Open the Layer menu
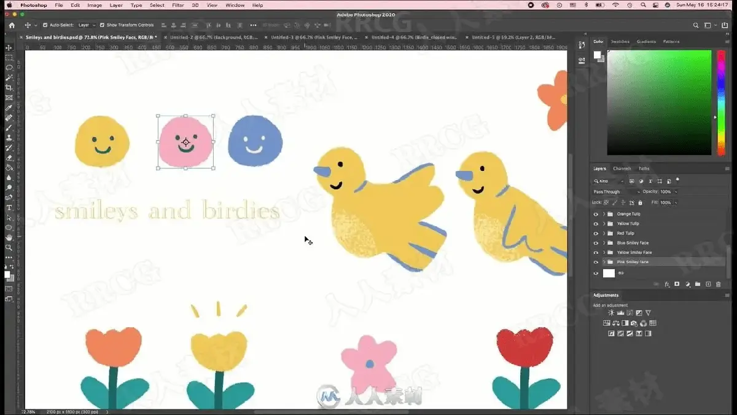Image resolution: width=737 pixels, height=415 pixels. pos(116,5)
